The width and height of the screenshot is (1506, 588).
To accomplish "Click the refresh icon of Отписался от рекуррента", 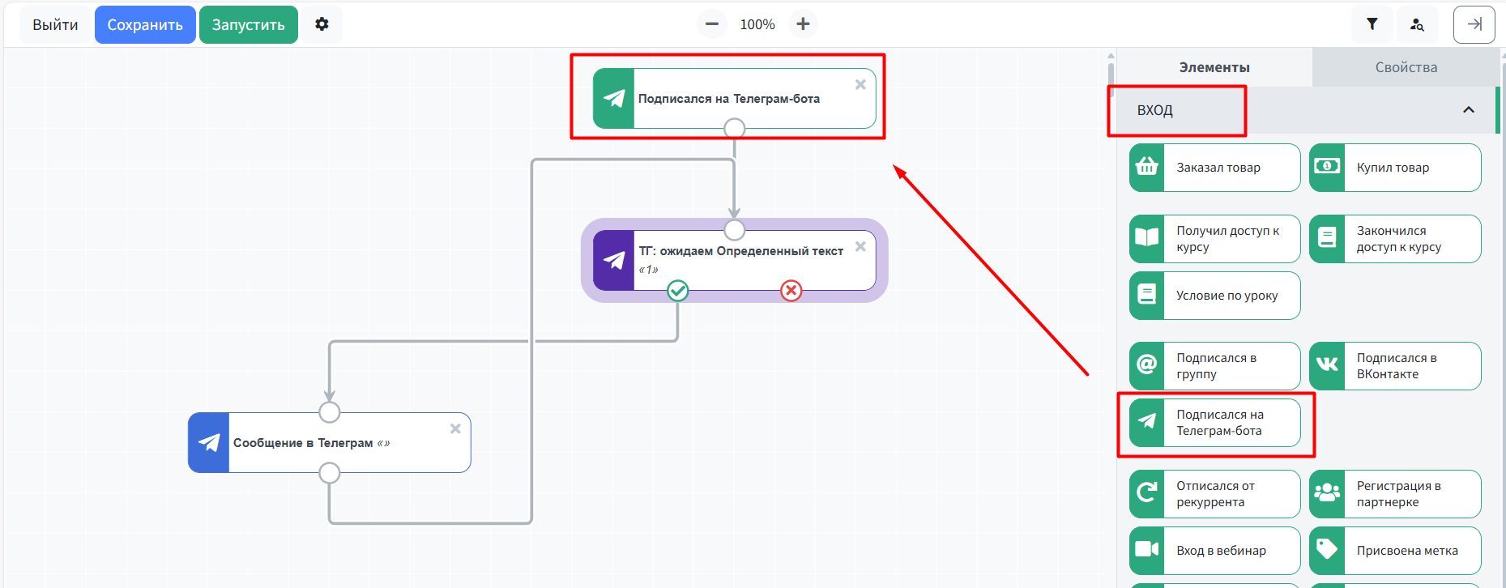I will point(1147,492).
